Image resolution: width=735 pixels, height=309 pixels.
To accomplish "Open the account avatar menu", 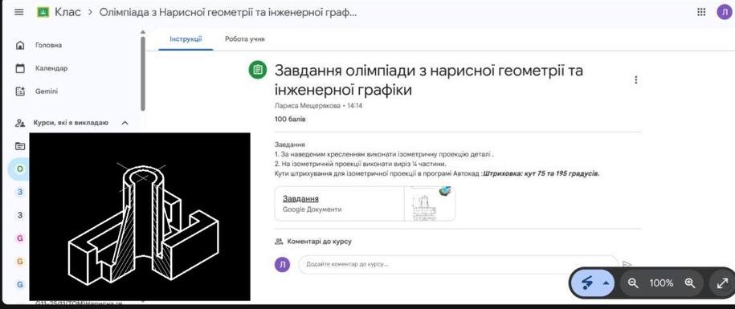I will click(725, 12).
